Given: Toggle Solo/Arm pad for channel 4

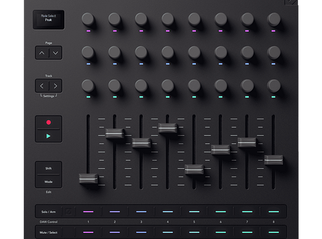Looking at the screenshot, I should click(x=168, y=212).
